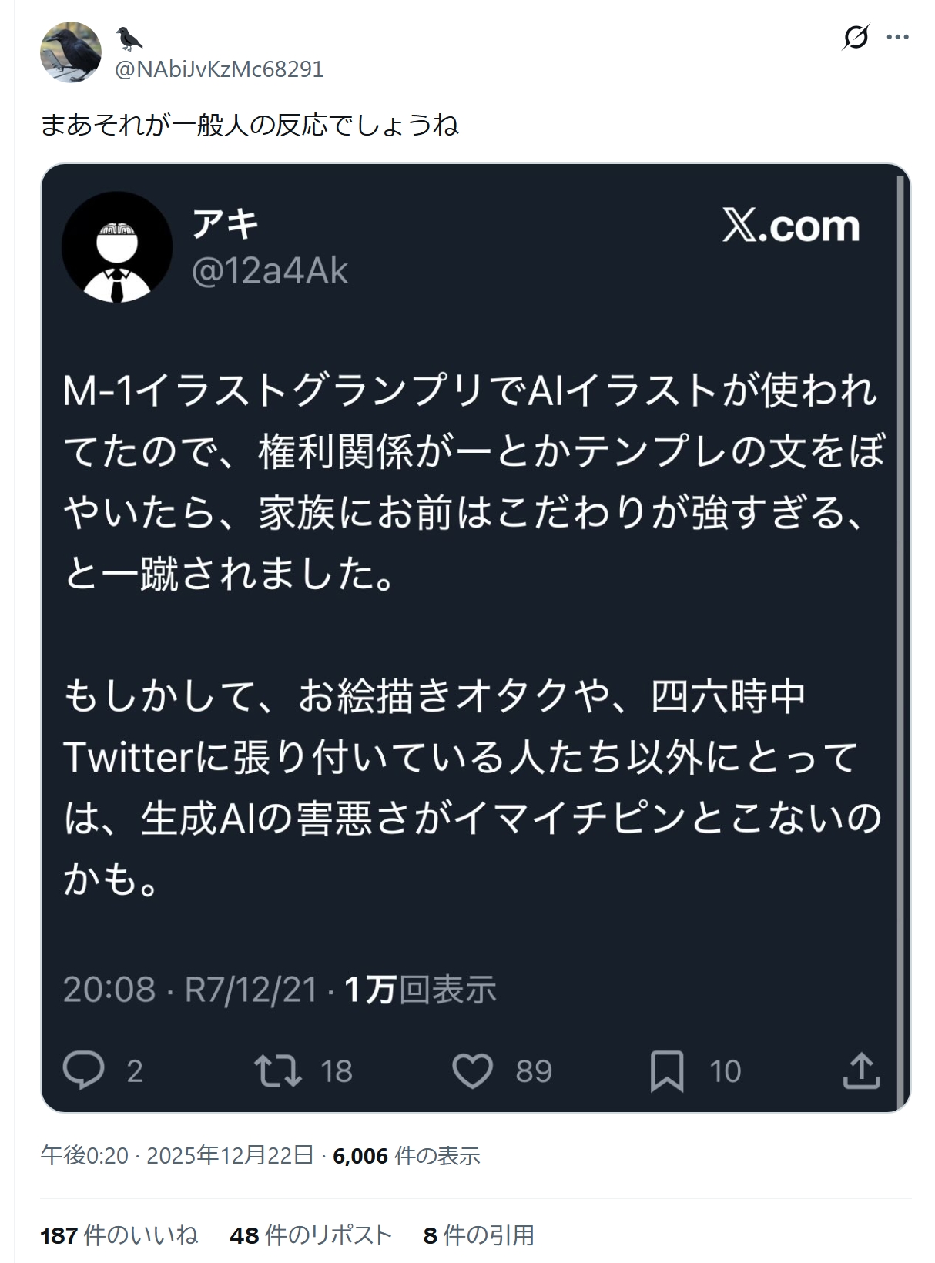Click the @12a4Ak handle in the image
The width and height of the screenshot is (935, 1263).
(x=270, y=271)
